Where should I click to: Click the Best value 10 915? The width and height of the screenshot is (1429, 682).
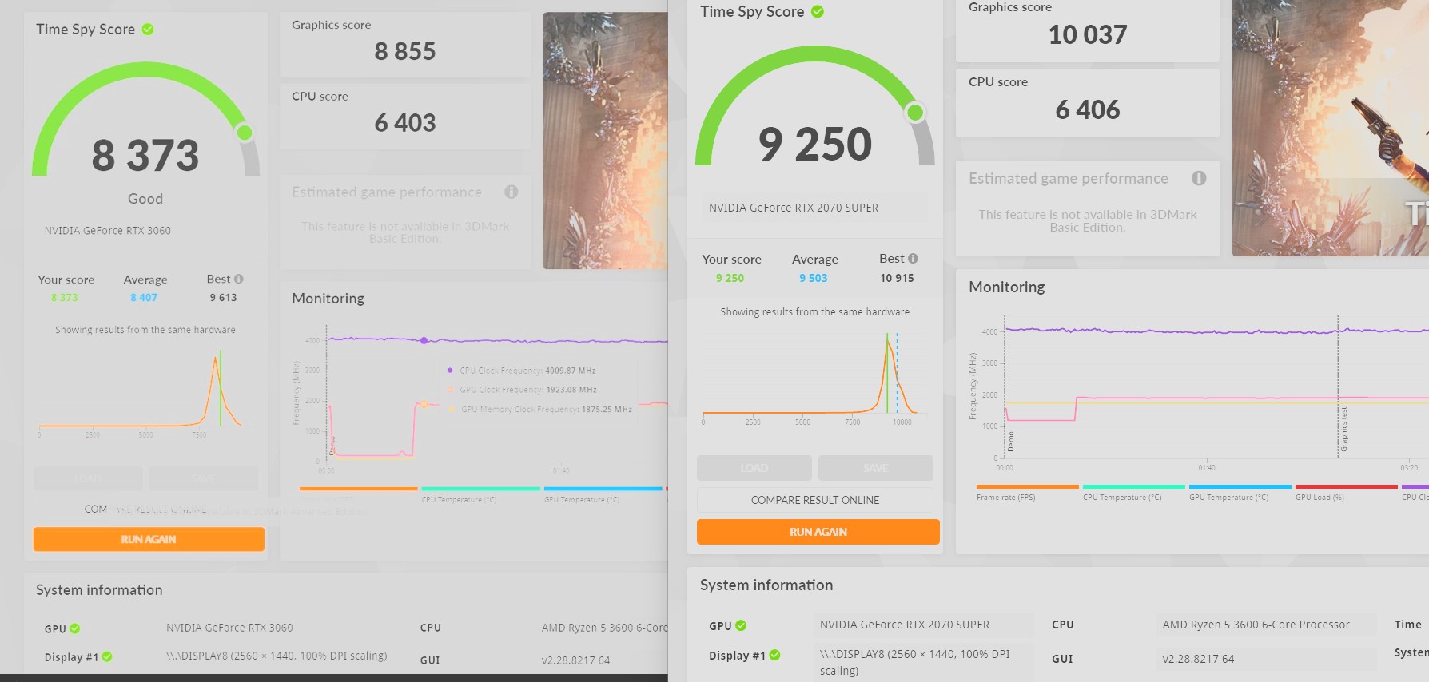pyautogui.click(x=897, y=278)
